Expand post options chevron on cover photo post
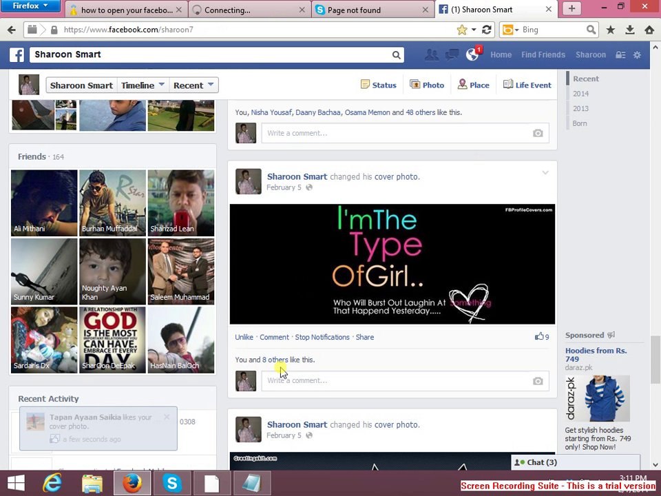The height and width of the screenshot is (496, 661). [x=545, y=172]
